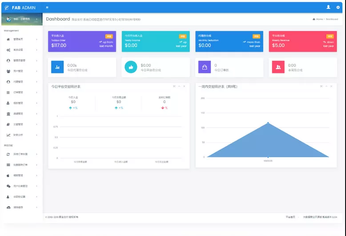Click the red users icon tile
Image resolution: width=346 pixels, height=236 pixels.
tap(278, 67)
